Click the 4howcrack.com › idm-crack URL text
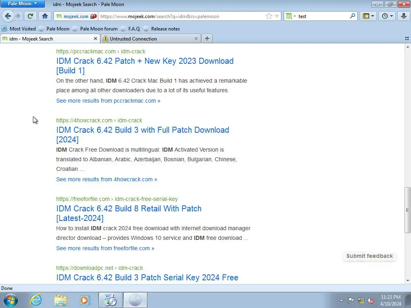 [99, 120]
